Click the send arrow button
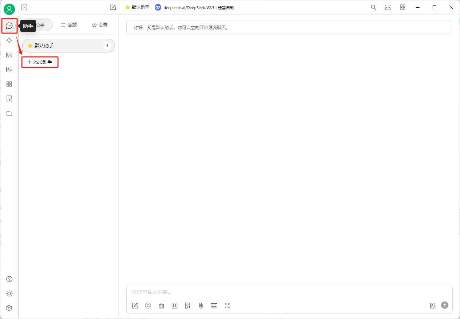The image size is (460, 319). pyautogui.click(x=445, y=305)
